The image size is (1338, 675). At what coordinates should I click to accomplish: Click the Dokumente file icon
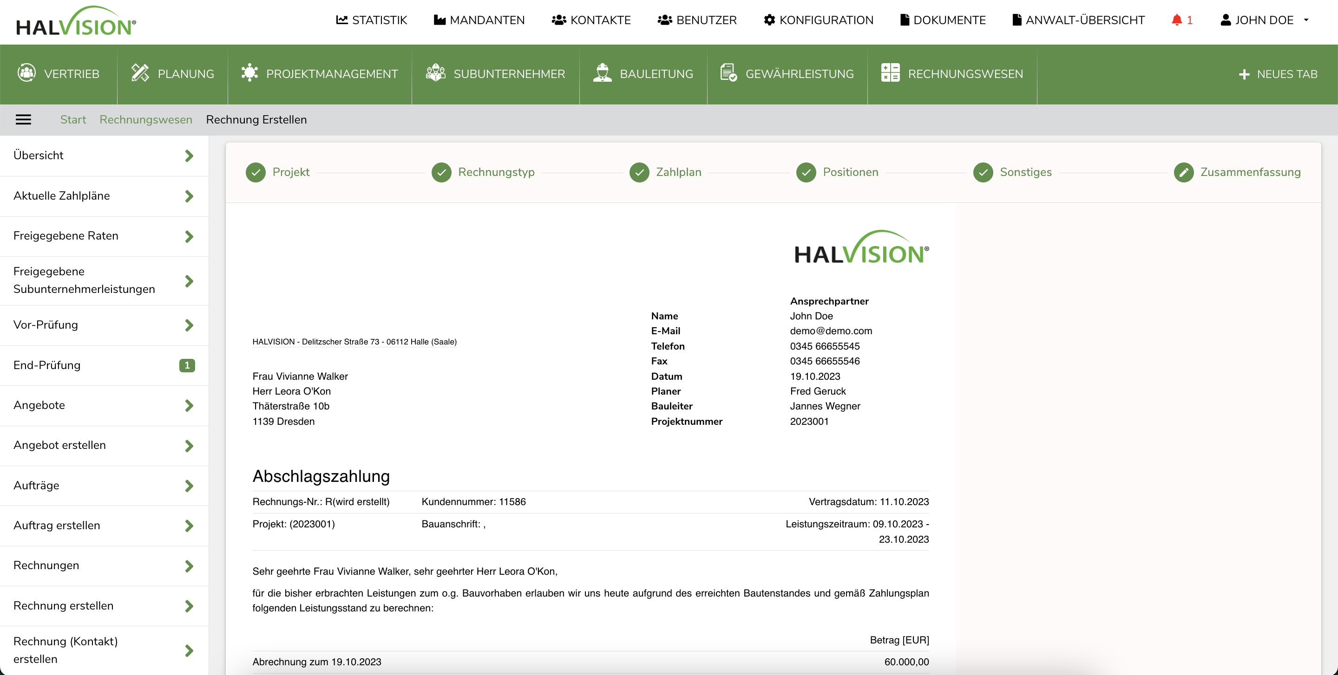(905, 20)
